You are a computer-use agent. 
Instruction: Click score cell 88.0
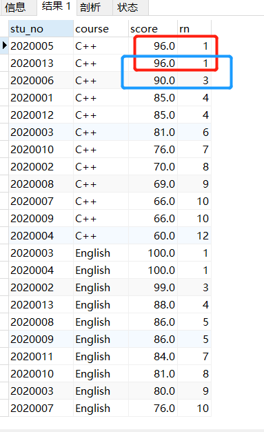[153, 305]
